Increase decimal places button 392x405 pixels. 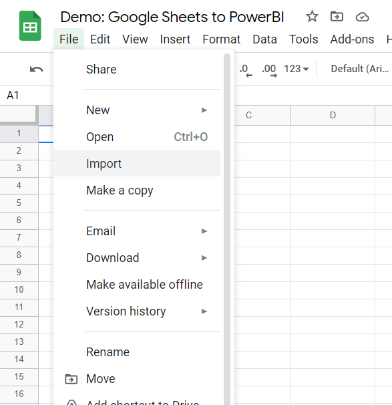point(269,70)
